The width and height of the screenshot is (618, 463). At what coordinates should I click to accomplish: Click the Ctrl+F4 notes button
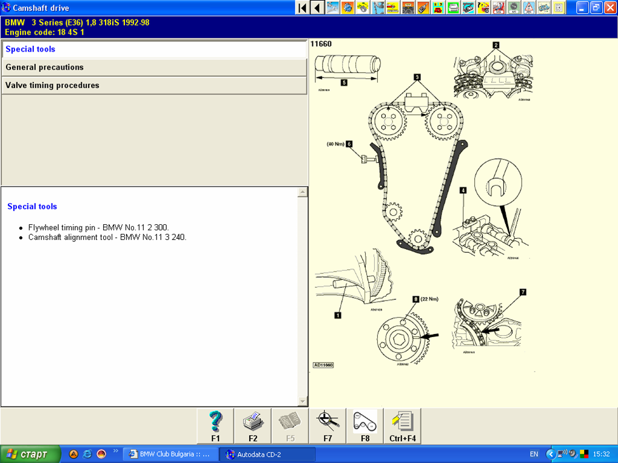[x=403, y=427]
